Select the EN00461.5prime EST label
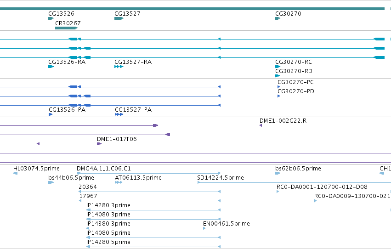This screenshot has height=249, width=391. pyautogui.click(x=227, y=224)
